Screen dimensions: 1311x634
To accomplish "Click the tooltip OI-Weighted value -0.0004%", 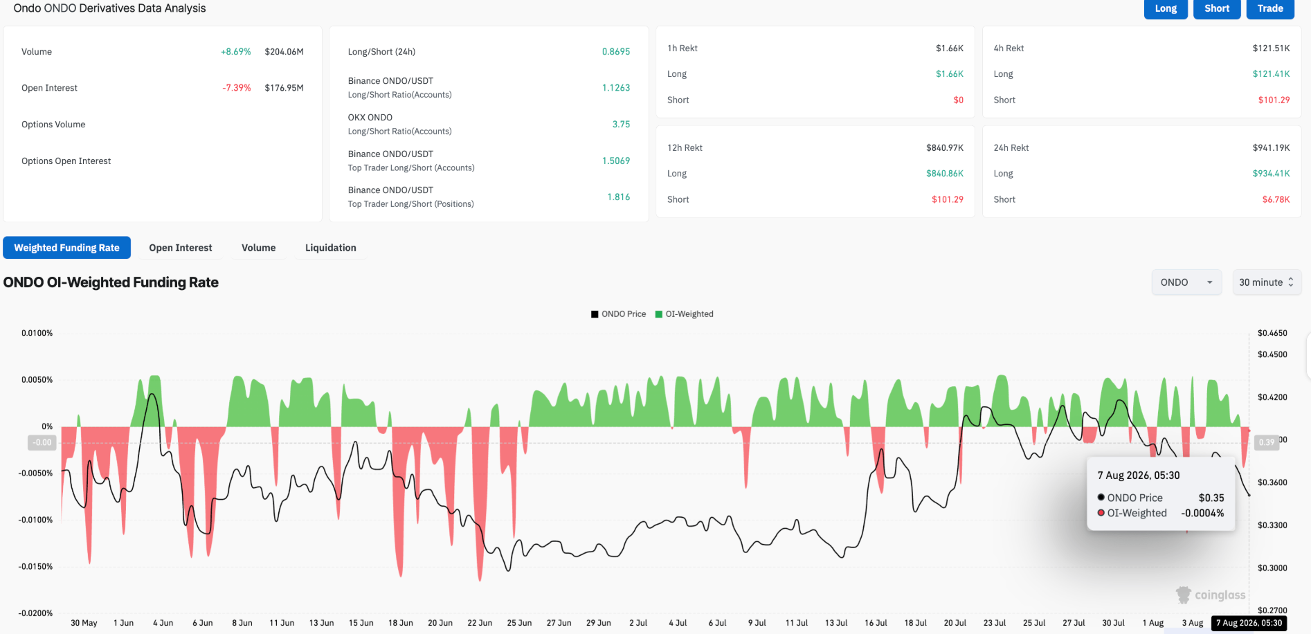I will [1202, 514].
